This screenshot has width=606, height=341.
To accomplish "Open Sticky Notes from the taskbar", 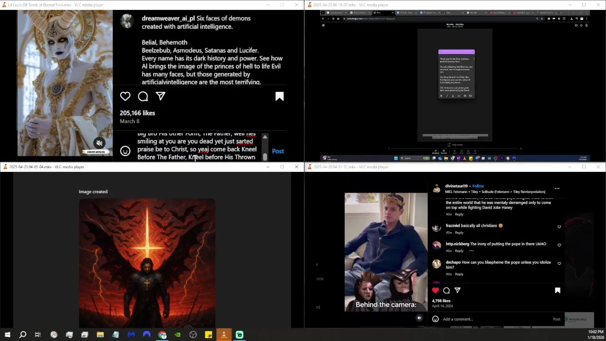I will pyautogui.click(x=208, y=335).
